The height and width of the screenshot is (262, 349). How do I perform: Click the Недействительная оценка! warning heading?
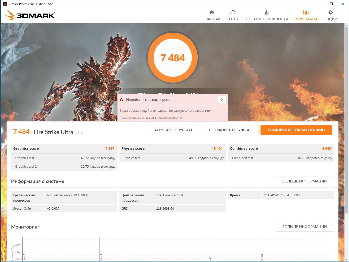149,100
